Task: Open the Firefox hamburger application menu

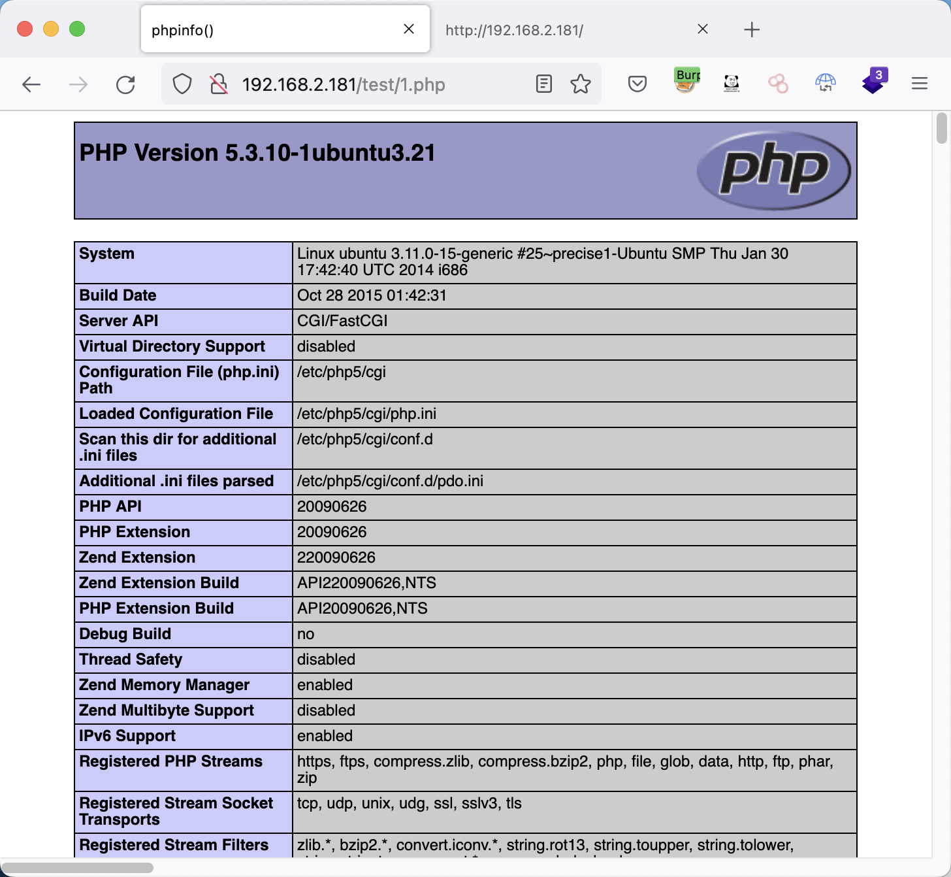Action: (x=920, y=84)
